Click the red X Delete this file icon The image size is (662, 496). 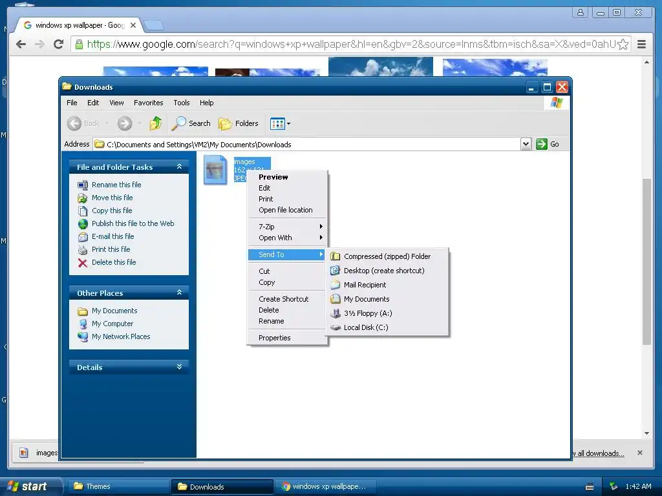coord(83,263)
